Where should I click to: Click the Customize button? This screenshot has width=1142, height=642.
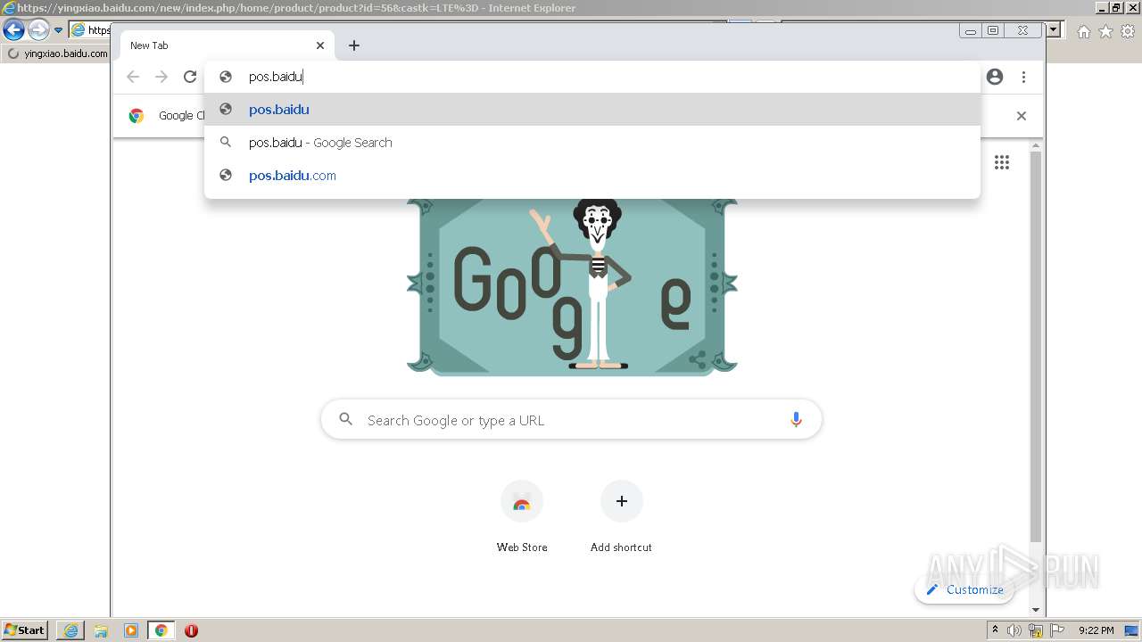[x=964, y=589]
